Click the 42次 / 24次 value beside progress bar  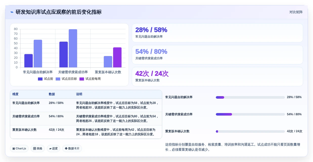pyautogui.click(x=295, y=131)
